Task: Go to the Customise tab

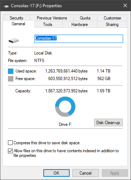Action: point(112,18)
